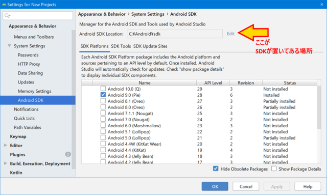Click System Settings in the breadcrumb
This screenshot has height=195, width=327.
(x=148, y=14)
